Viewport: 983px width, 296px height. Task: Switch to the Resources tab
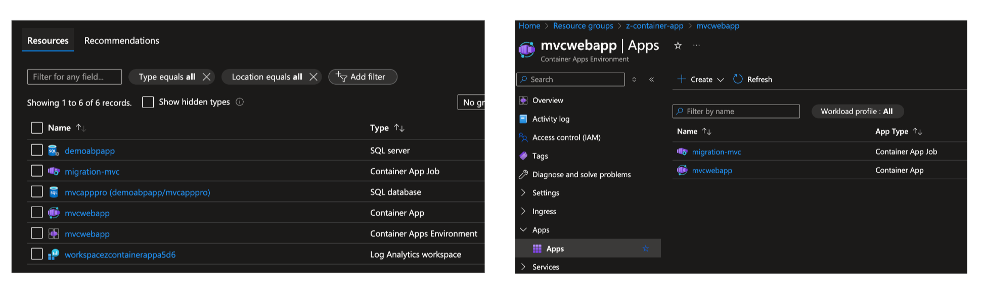(48, 40)
